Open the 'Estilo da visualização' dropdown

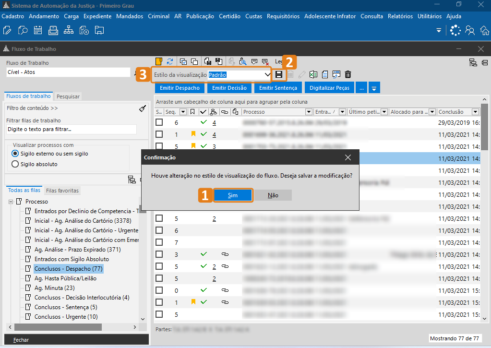coord(267,74)
